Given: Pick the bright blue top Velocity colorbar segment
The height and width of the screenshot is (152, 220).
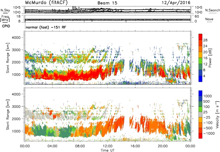Looking at the screenshot, I should pyautogui.click(x=200, y=93).
